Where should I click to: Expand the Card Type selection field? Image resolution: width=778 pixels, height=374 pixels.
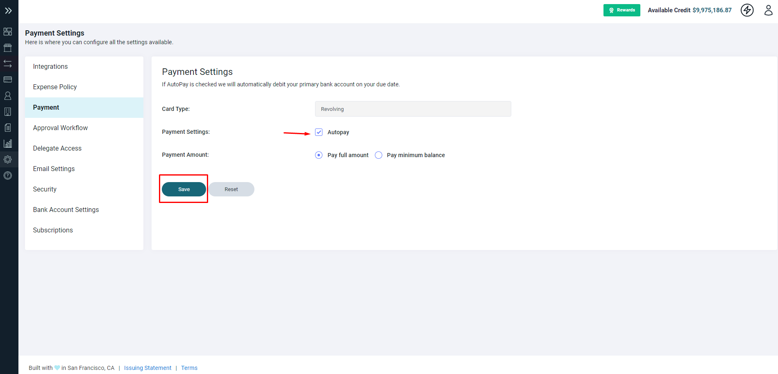[413, 109]
